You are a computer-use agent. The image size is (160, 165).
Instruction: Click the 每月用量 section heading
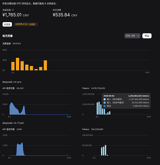coord(8,36)
